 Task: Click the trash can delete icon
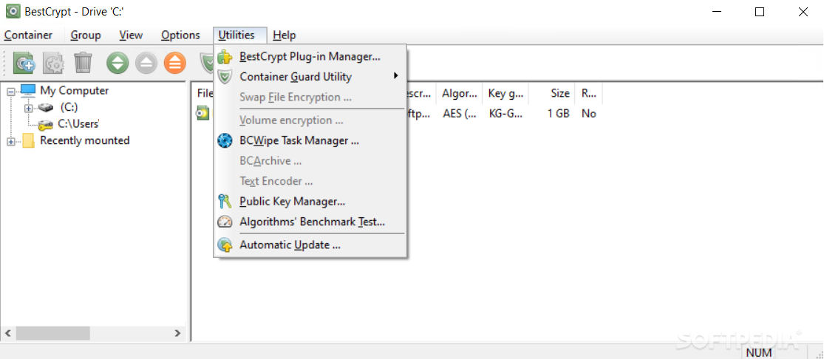pyautogui.click(x=83, y=63)
